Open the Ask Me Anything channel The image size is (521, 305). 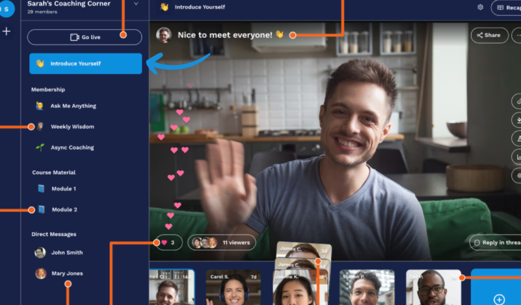pyautogui.click(x=73, y=106)
